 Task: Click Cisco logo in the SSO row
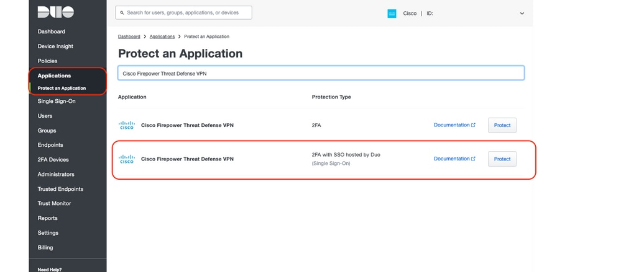click(127, 159)
